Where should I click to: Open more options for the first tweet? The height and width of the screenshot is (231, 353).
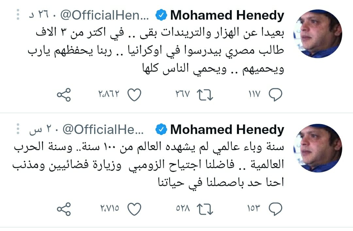[18, 15]
